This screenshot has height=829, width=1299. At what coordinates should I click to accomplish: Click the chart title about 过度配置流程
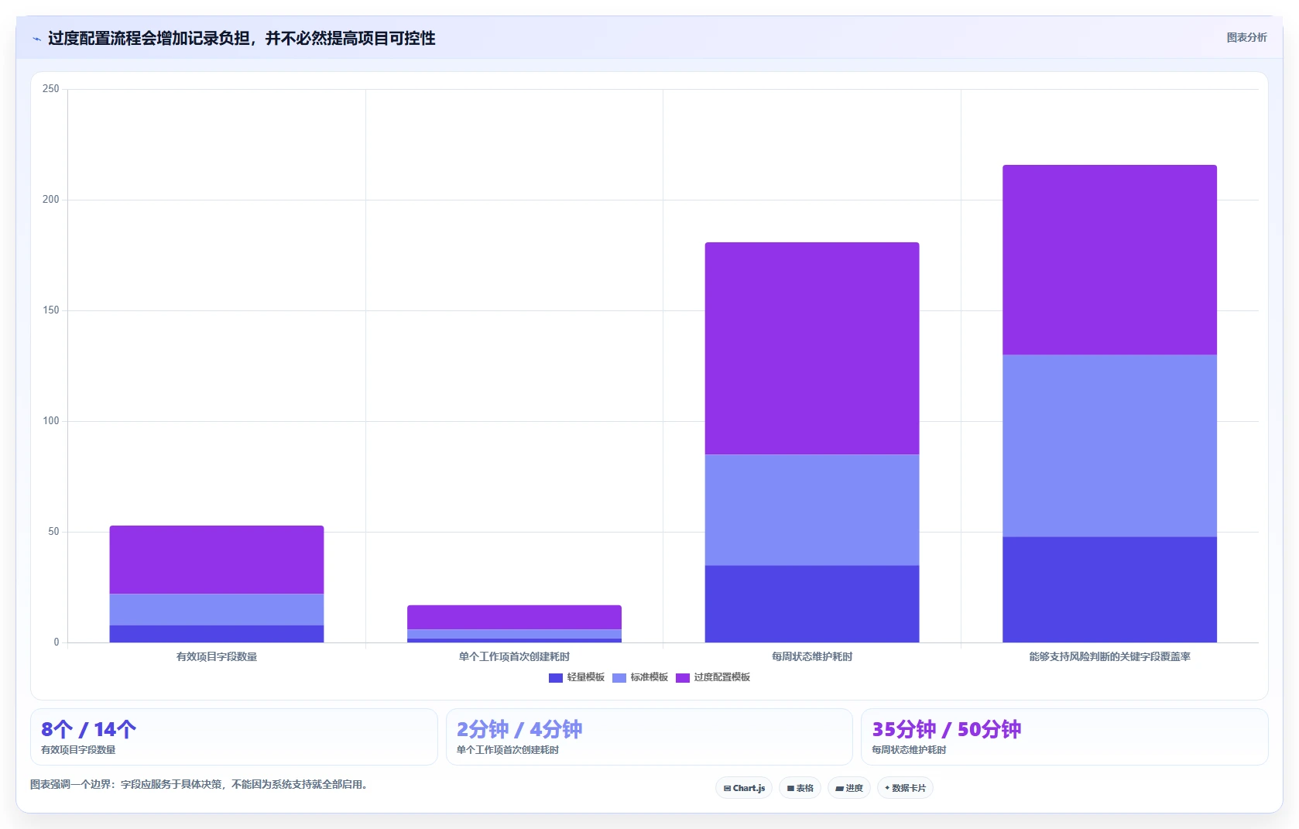(x=242, y=38)
